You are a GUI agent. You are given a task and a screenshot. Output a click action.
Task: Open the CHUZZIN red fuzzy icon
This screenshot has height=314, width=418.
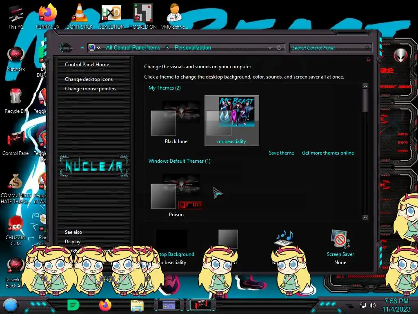click(x=16, y=231)
